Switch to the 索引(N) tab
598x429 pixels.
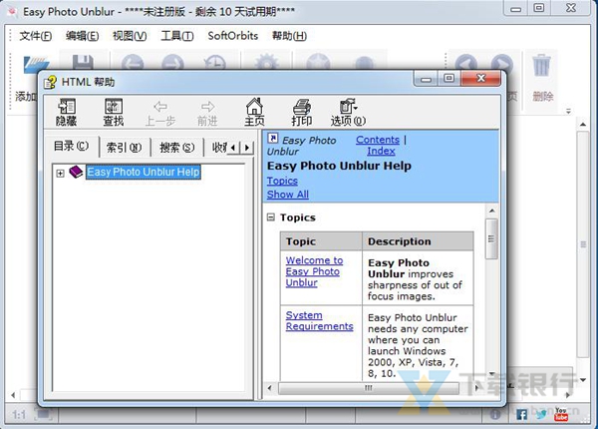click(x=124, y=148)
